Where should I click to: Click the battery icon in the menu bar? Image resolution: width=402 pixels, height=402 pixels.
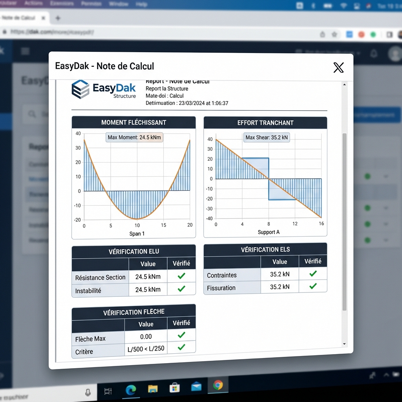click(328, 5)
